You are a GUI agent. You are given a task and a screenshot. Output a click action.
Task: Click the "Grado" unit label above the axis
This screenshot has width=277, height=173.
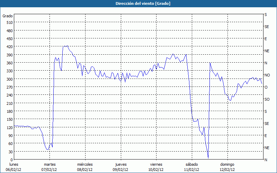(x=8, y=16)
